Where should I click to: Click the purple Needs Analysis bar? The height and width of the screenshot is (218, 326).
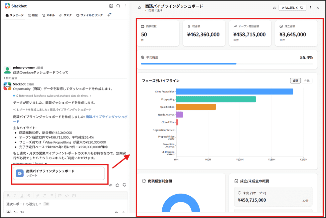tap(179, 115)
